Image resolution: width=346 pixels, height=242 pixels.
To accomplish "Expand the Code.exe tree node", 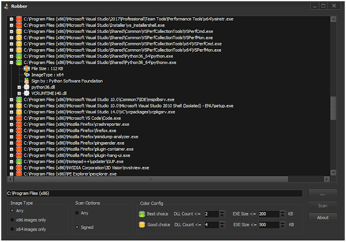I will (11, 118).
